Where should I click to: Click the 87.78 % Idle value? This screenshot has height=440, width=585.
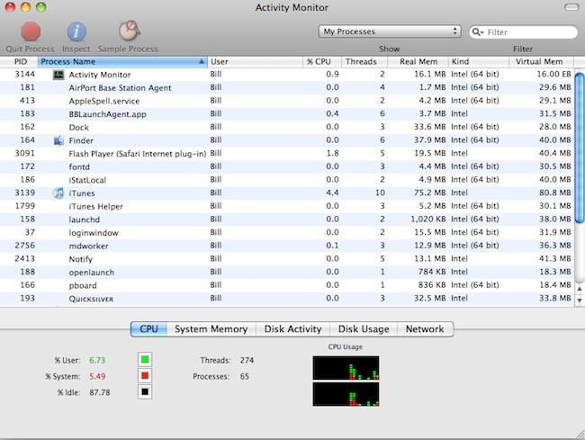[100, 392]
